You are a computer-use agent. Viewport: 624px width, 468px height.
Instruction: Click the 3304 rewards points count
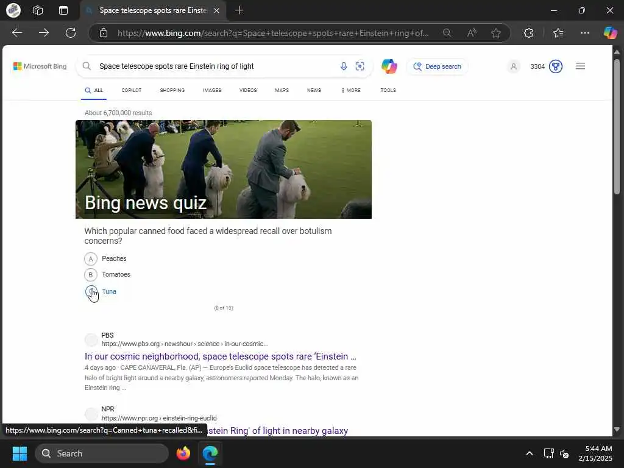pyautogui.click(x=537, y=66)
